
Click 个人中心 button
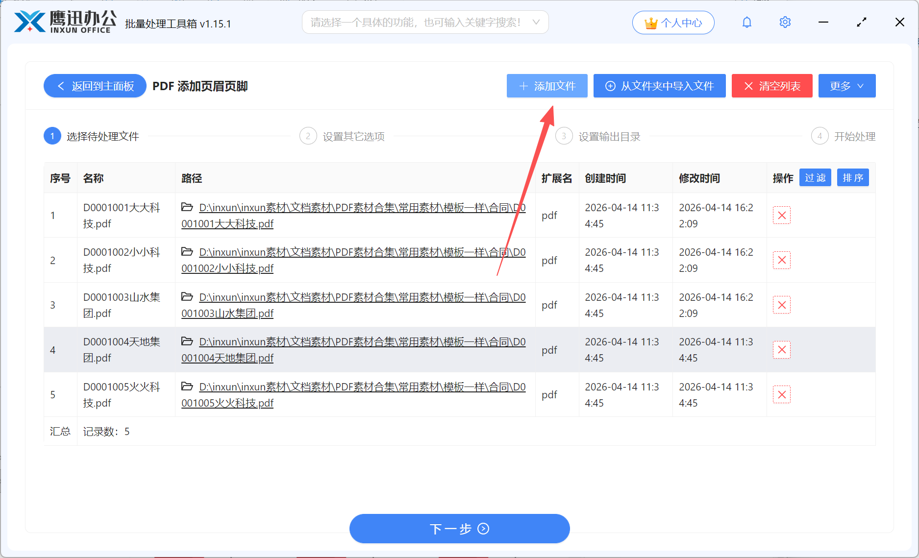click(x=673, y=23)
